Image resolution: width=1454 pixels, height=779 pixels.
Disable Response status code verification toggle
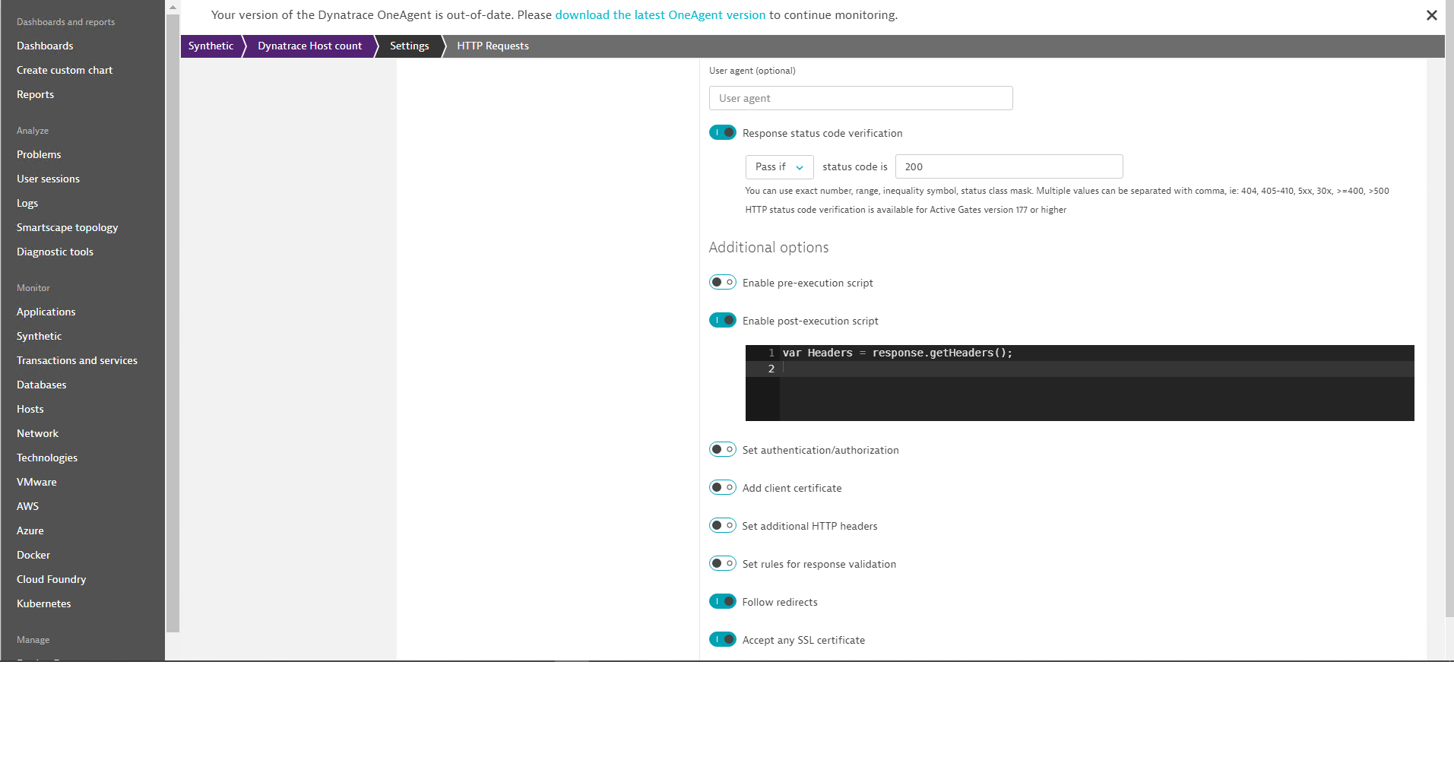722,133
